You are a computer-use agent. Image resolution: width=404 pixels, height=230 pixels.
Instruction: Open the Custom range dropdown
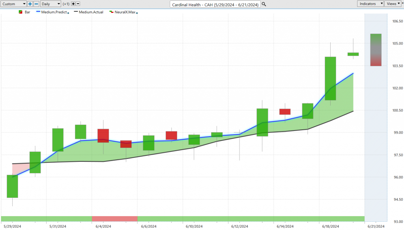click(14, 4)
